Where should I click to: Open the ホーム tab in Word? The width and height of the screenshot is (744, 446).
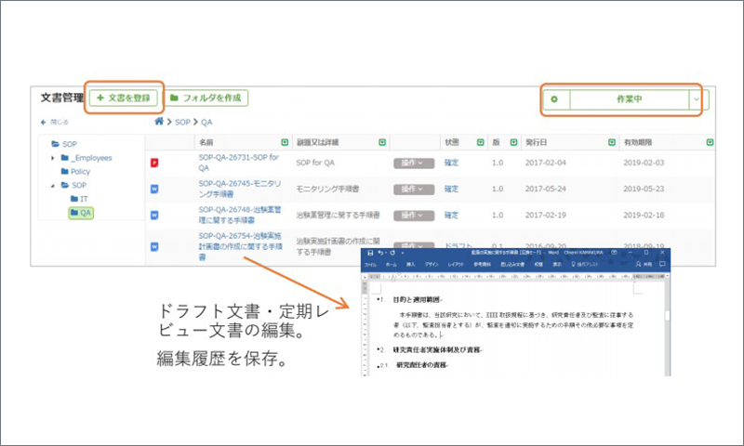coord(391,265)
